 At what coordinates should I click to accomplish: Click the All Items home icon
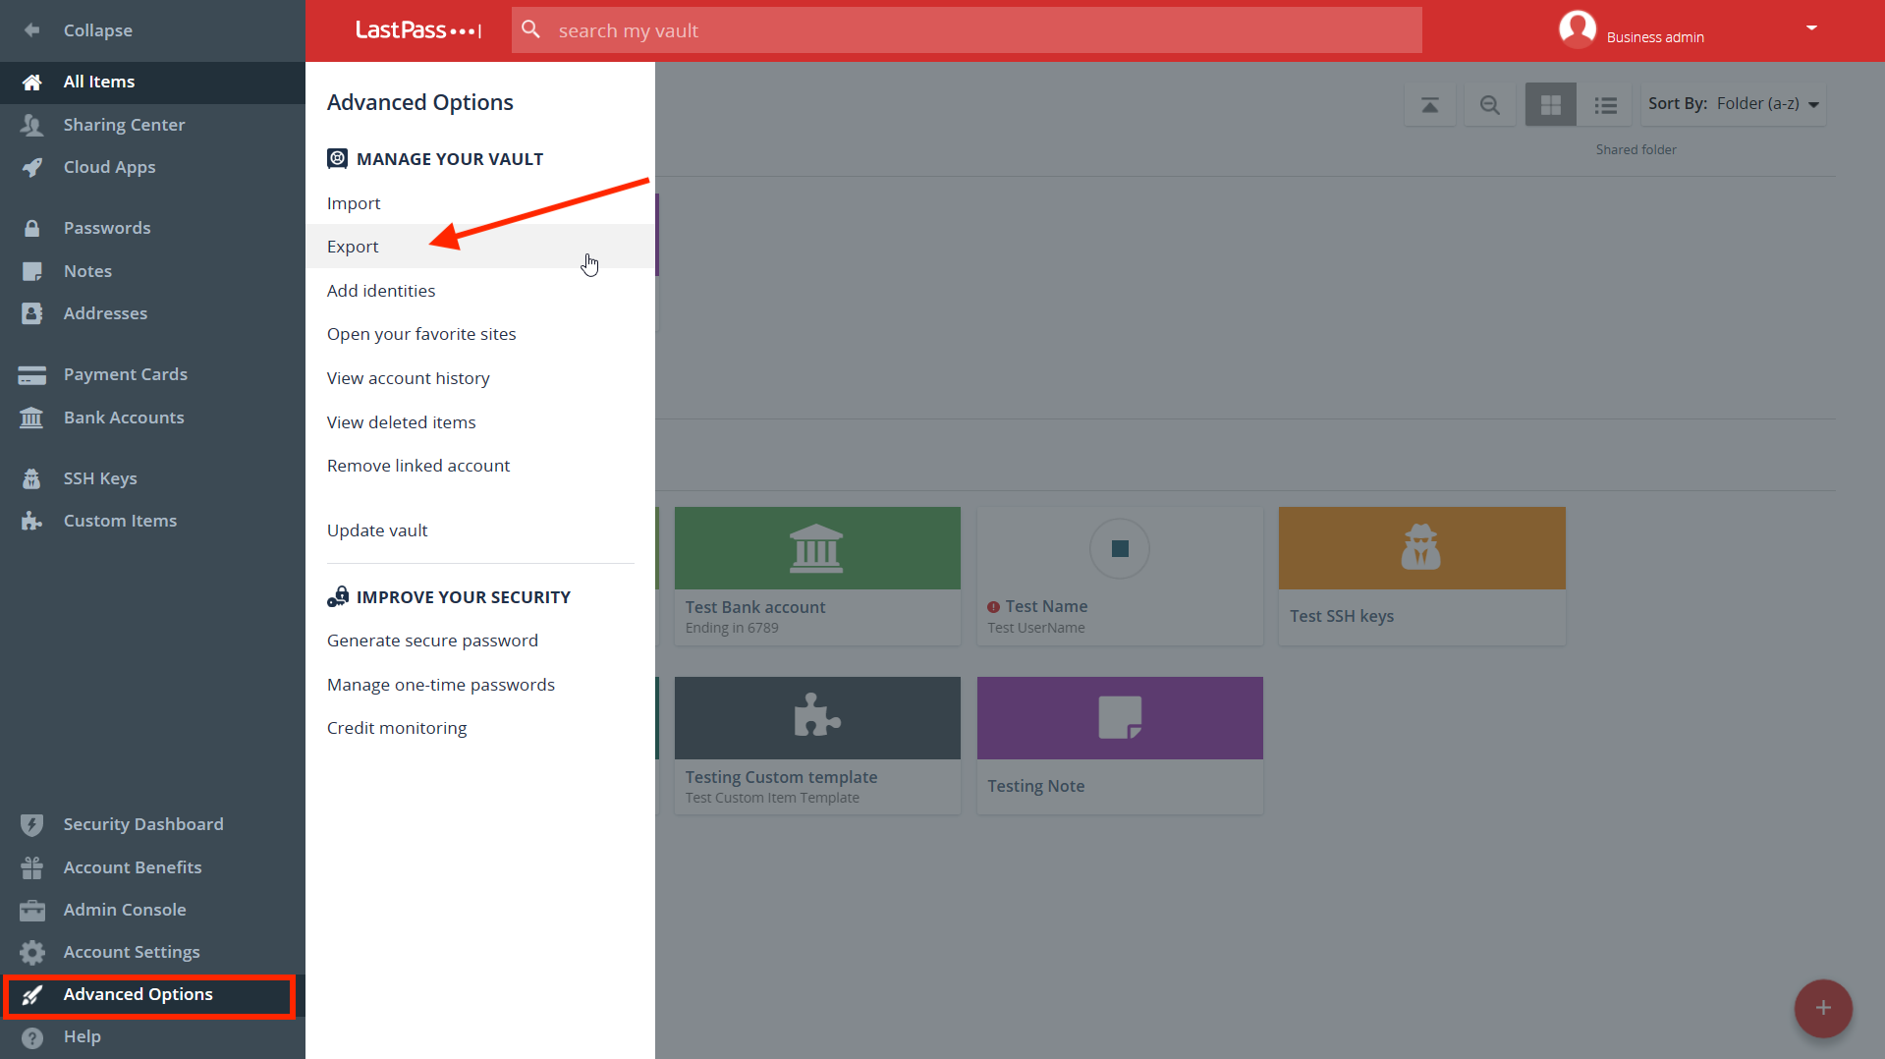(32, 83)
